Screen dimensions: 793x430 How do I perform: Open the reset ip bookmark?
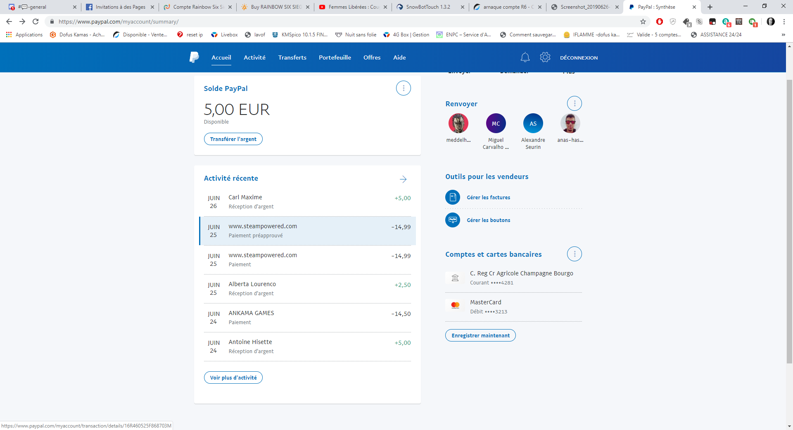(x=190, y=35)
